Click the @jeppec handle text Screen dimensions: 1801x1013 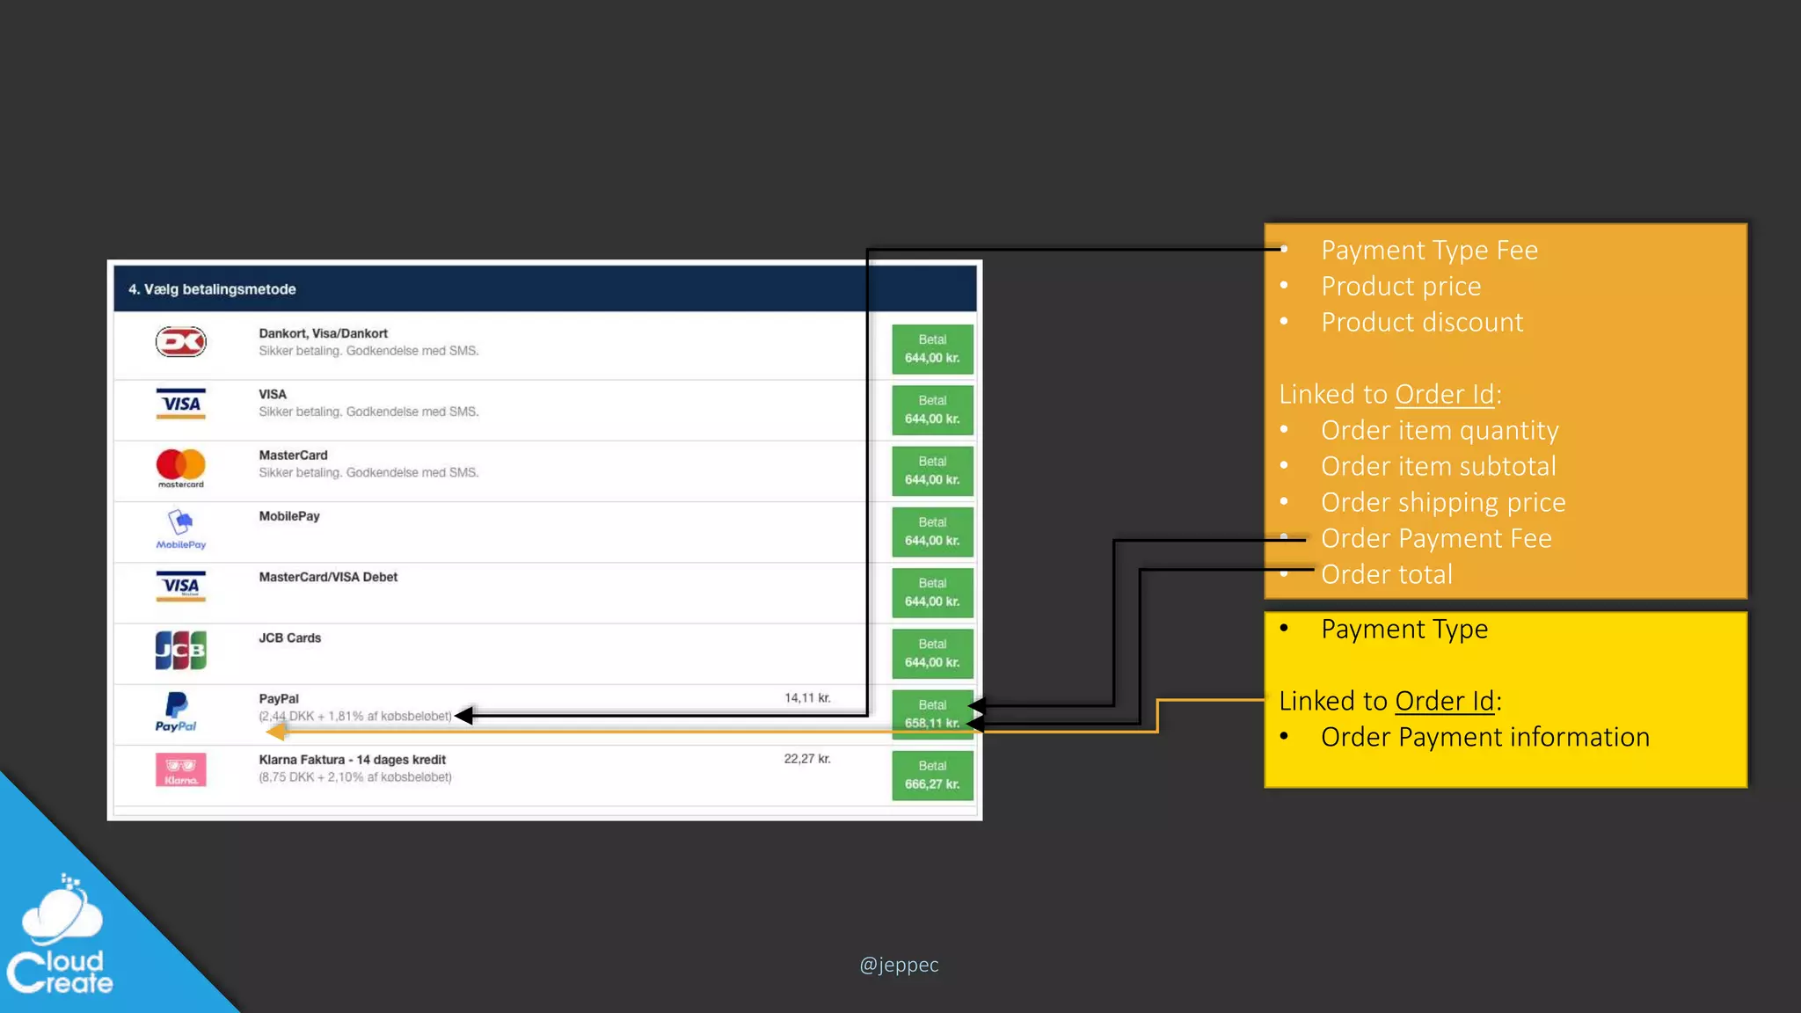tap(899, 965)
